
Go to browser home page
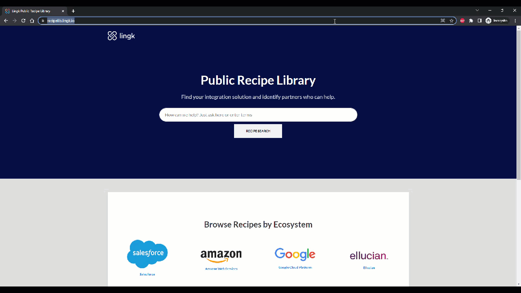32,20
